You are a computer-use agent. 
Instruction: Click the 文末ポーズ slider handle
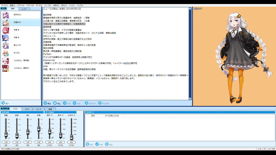tap(71, 137)
